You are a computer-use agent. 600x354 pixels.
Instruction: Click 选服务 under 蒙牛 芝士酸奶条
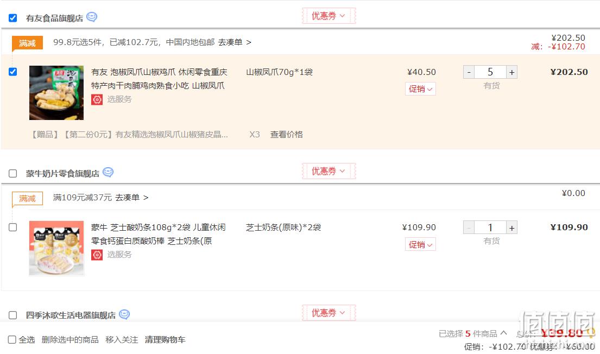[x=119, y=255]
